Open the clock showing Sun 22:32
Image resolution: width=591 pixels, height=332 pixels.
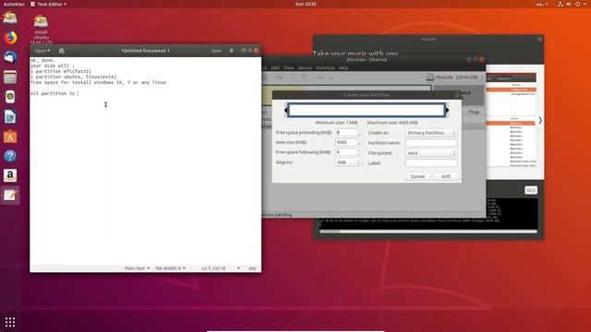click(x=306, y=4)
